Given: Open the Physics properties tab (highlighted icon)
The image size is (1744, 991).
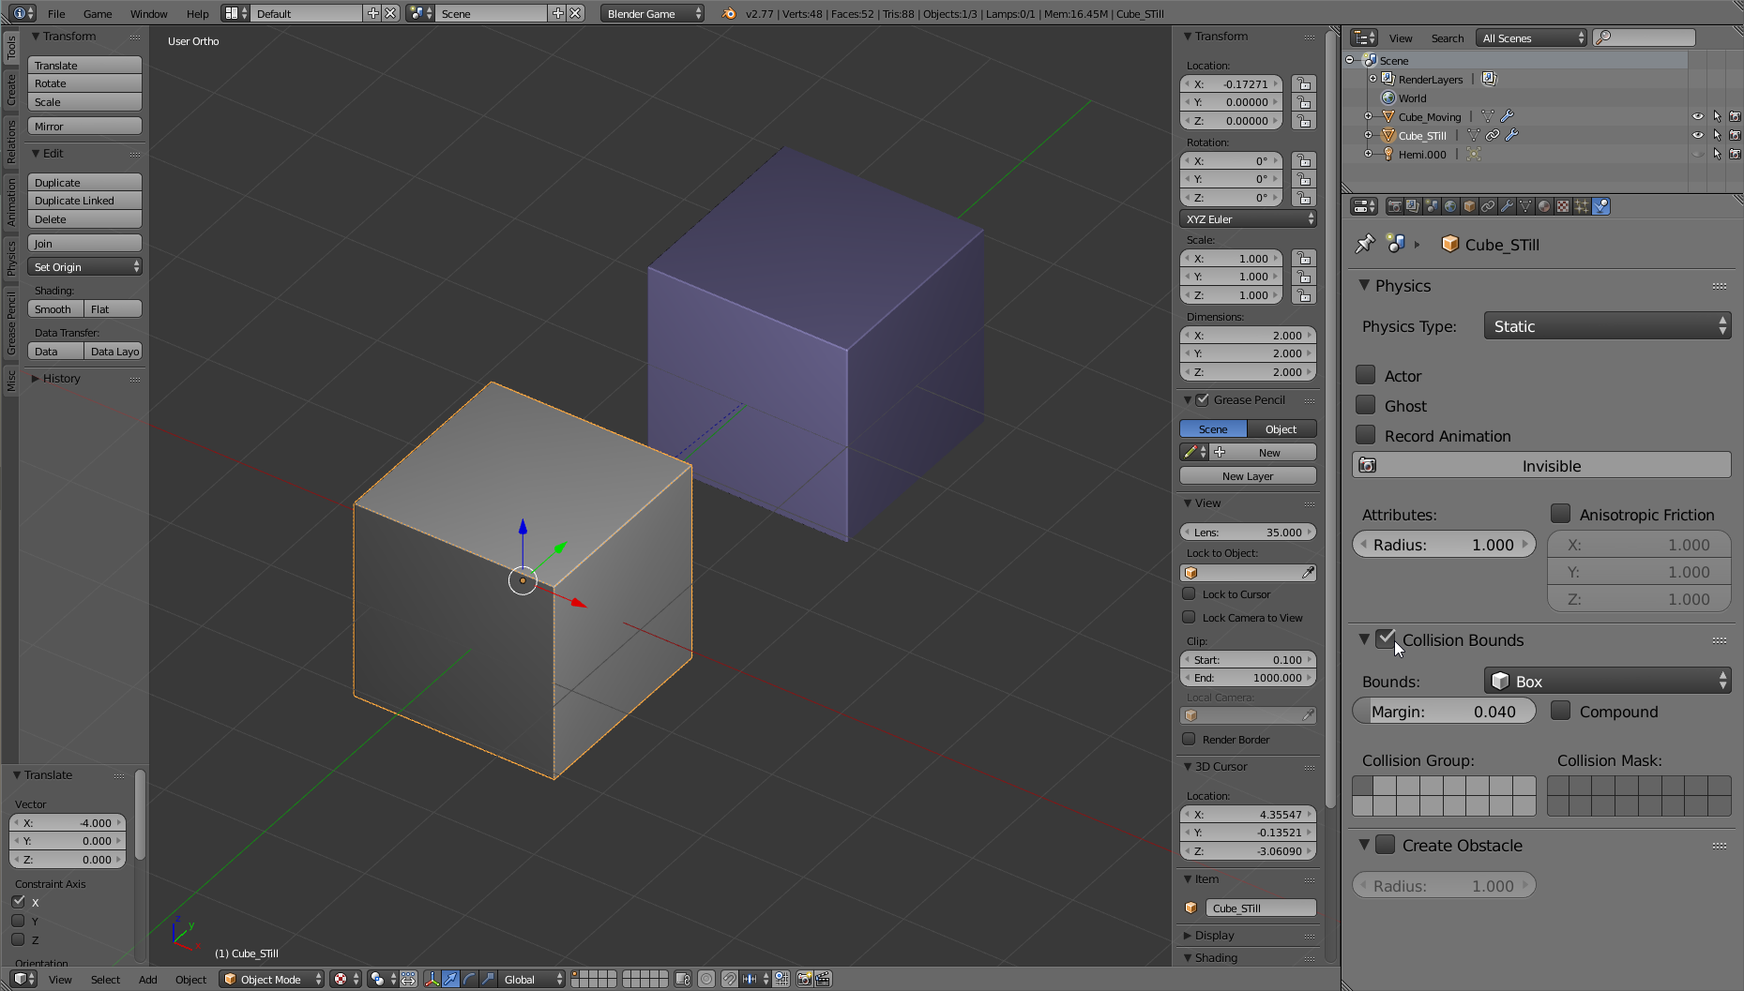Looking at the screenshot, I should [1601, 206].
